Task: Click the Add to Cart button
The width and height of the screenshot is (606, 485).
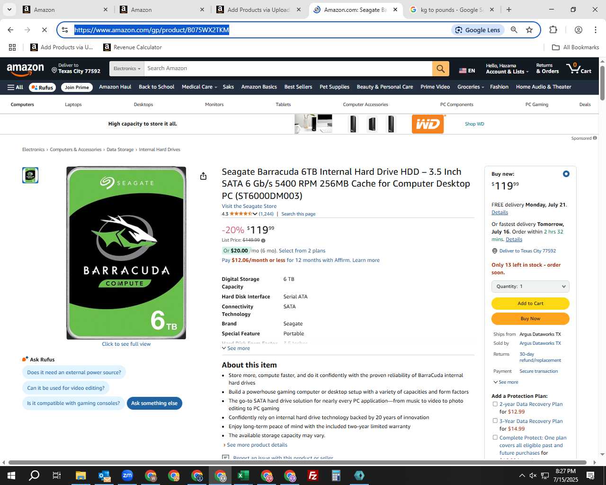Action: (x=530, y=303)
